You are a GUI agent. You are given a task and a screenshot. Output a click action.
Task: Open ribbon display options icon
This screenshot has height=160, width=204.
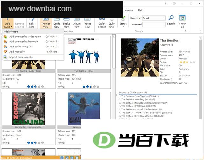(174, 4)
